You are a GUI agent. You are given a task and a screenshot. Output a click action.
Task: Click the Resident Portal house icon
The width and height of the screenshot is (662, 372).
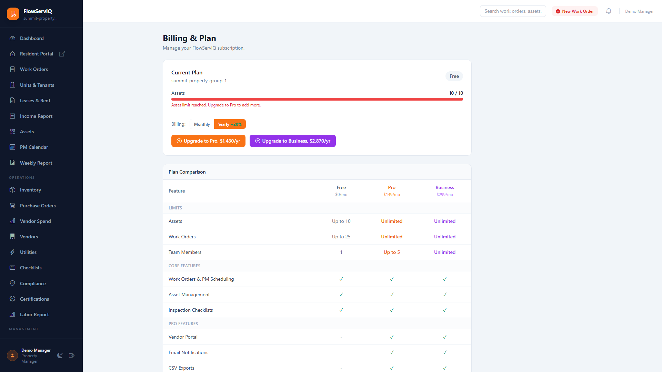pos(12,54)
